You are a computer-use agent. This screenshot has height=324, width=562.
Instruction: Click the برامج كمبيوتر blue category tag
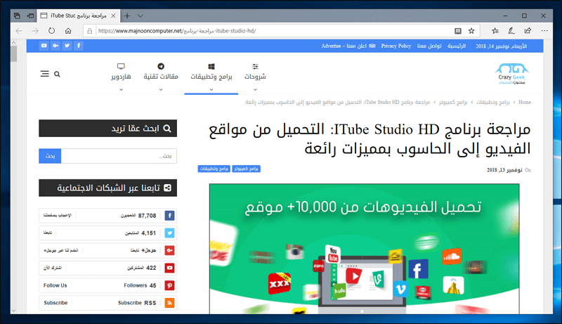tap(247, 169)
